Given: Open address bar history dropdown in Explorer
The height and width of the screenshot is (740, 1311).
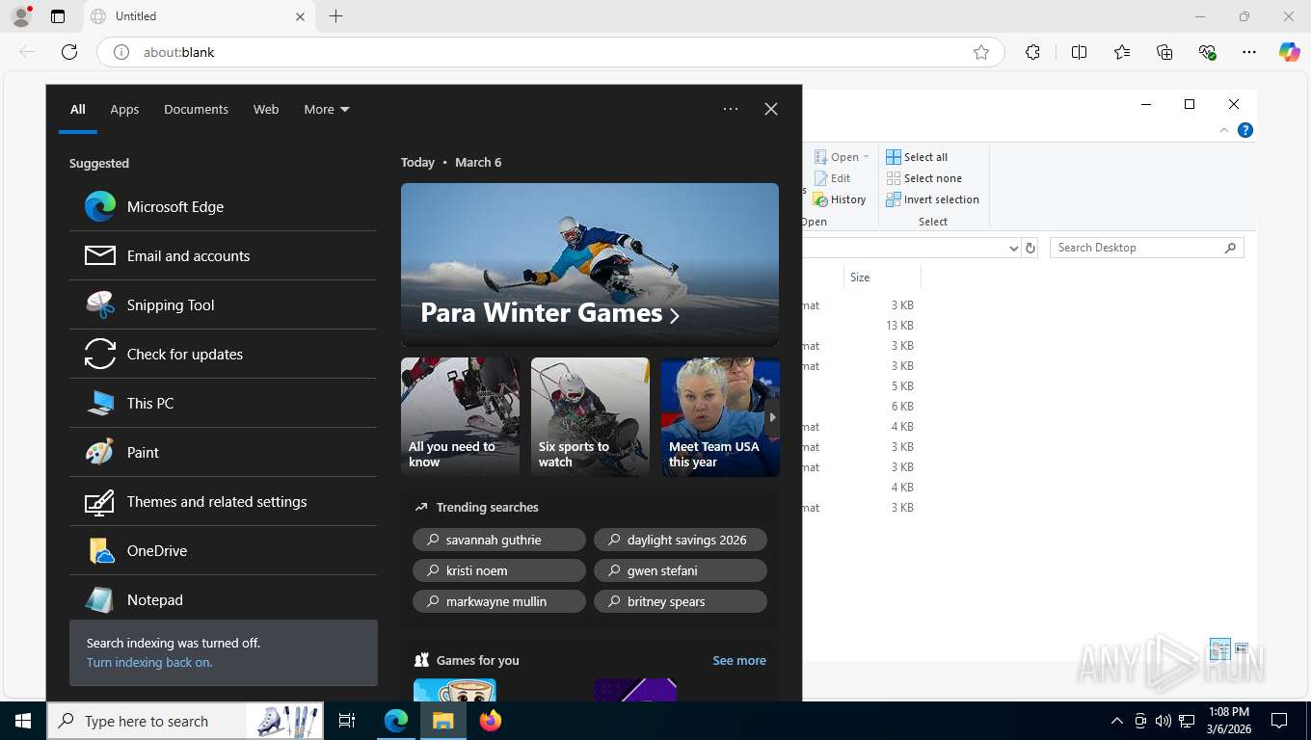Looking at the screenshot, I should [1013, 248].
